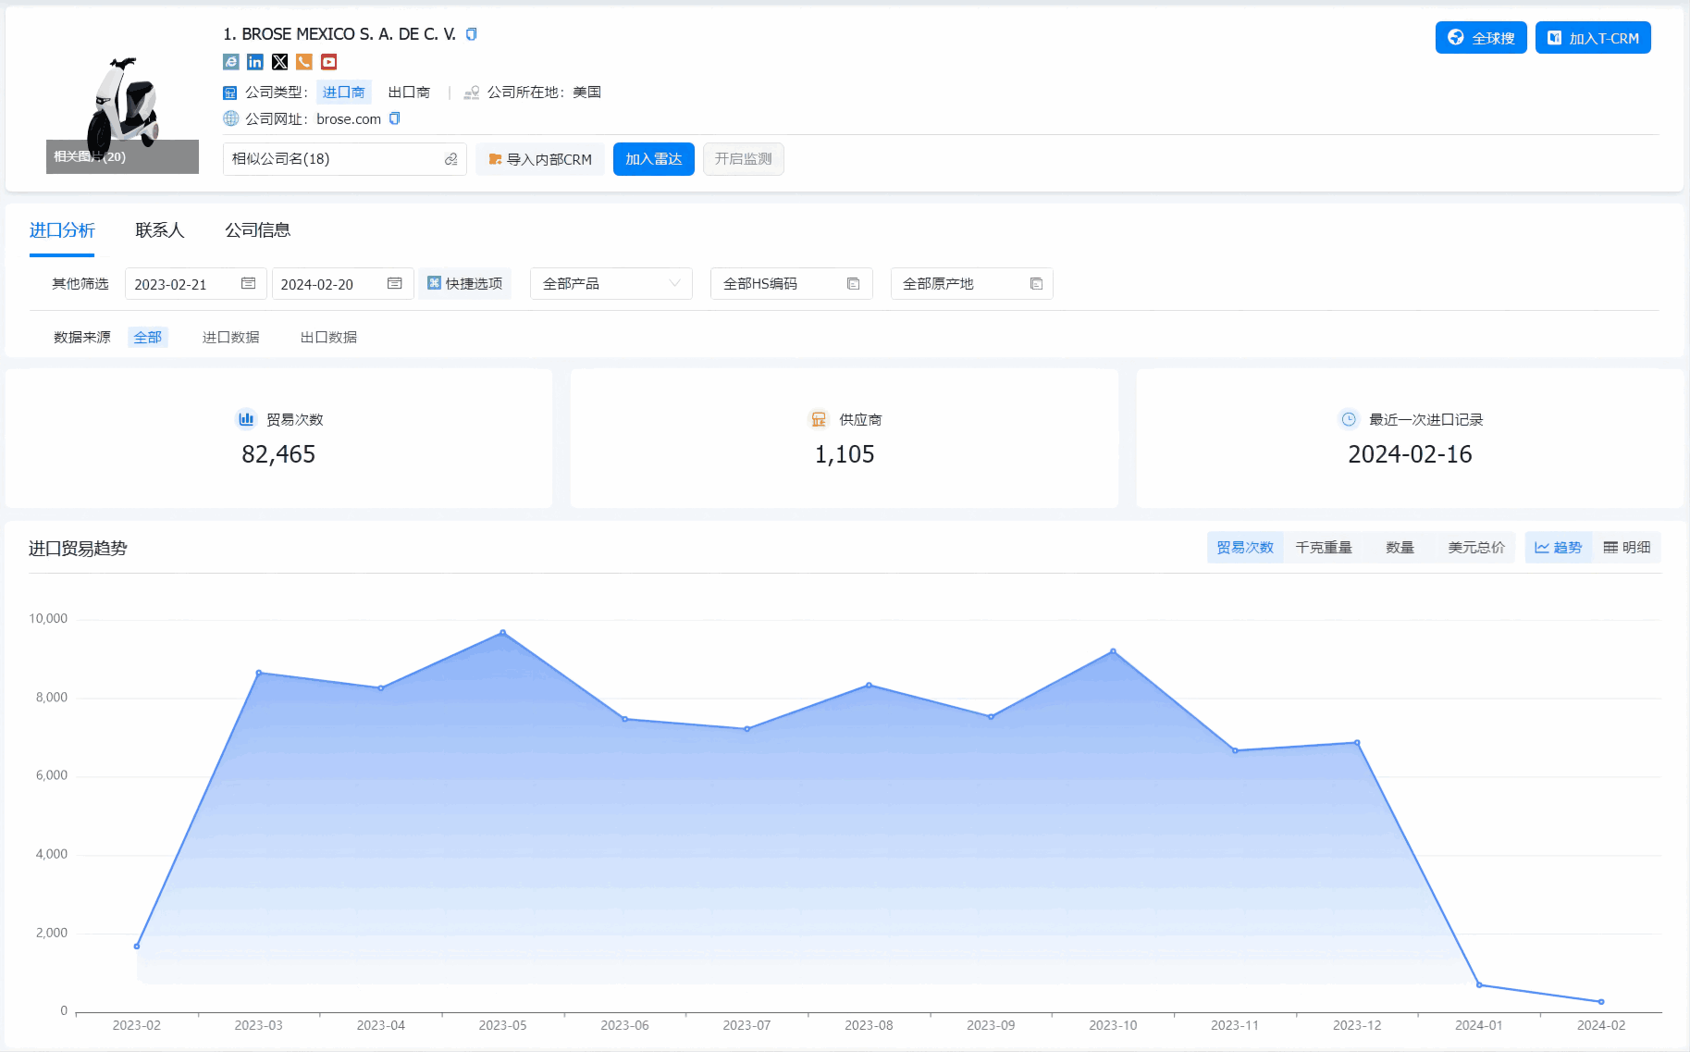The width and height of the screenshot is (1690, 1052).
Task: Click the 加入雷达 button
Action: coord(653,159)
